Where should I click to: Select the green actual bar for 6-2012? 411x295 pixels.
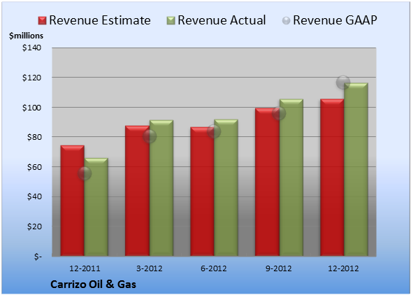226,187
